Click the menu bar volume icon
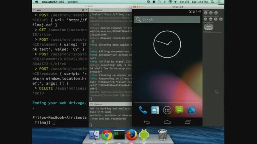Image resolution: width=257 pixels, height=144 pixels. 175,2
